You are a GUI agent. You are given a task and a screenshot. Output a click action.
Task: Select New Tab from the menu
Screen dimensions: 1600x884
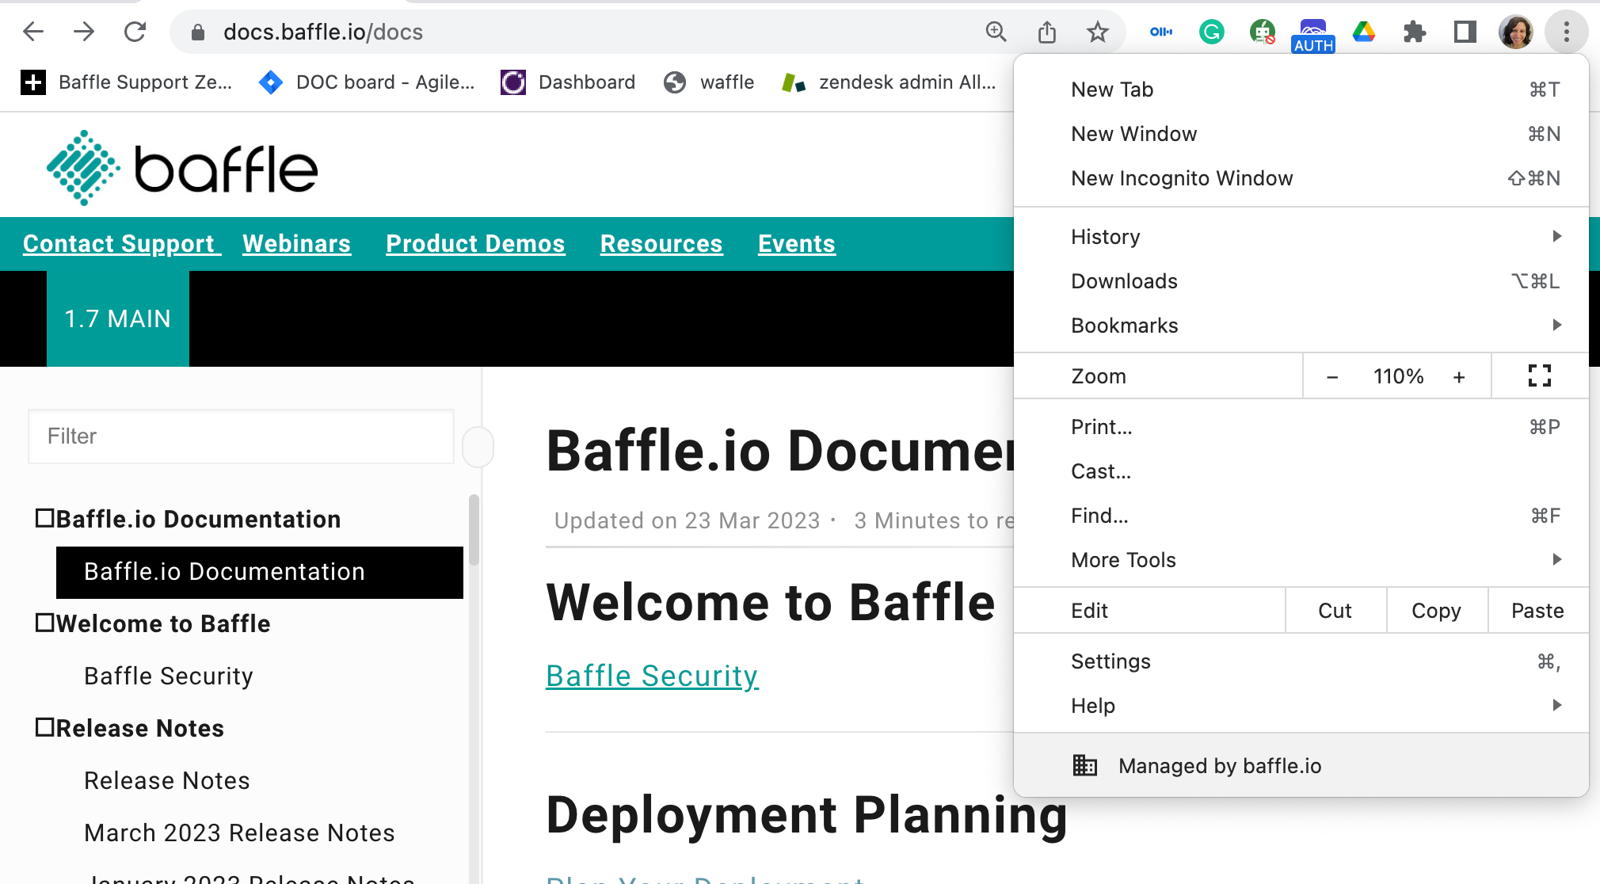1301,90
